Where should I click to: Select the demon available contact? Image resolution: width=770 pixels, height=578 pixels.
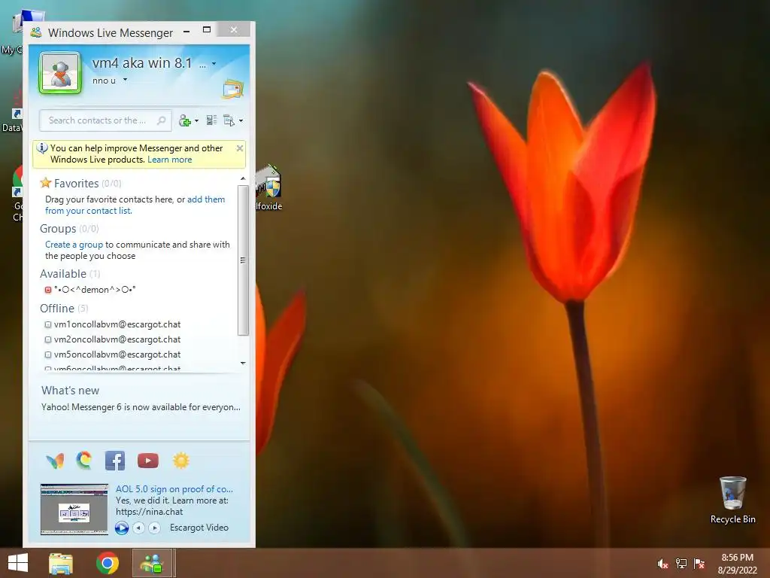[x=95, y=290]
